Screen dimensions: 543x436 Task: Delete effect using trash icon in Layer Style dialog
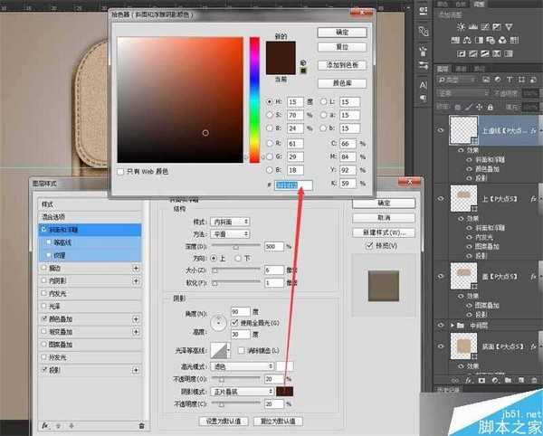click(x=141, y=426)
